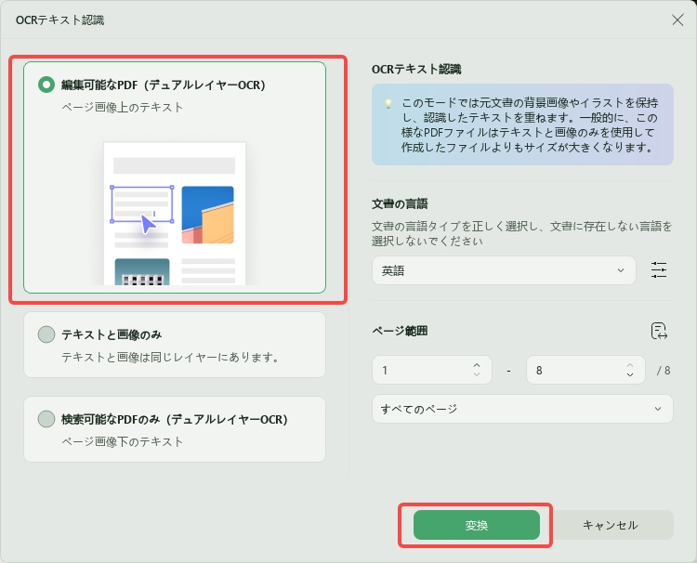697x563 pixels.
Task: Click the 文書の言語 heading
Action: click(x=400, y=204)
